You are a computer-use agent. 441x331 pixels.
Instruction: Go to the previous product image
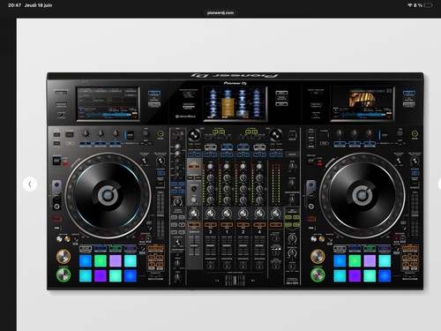(x=30, y=184)
